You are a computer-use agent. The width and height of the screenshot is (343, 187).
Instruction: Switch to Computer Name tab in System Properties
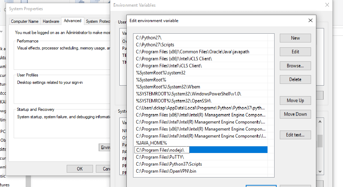(x=25, y=21)
